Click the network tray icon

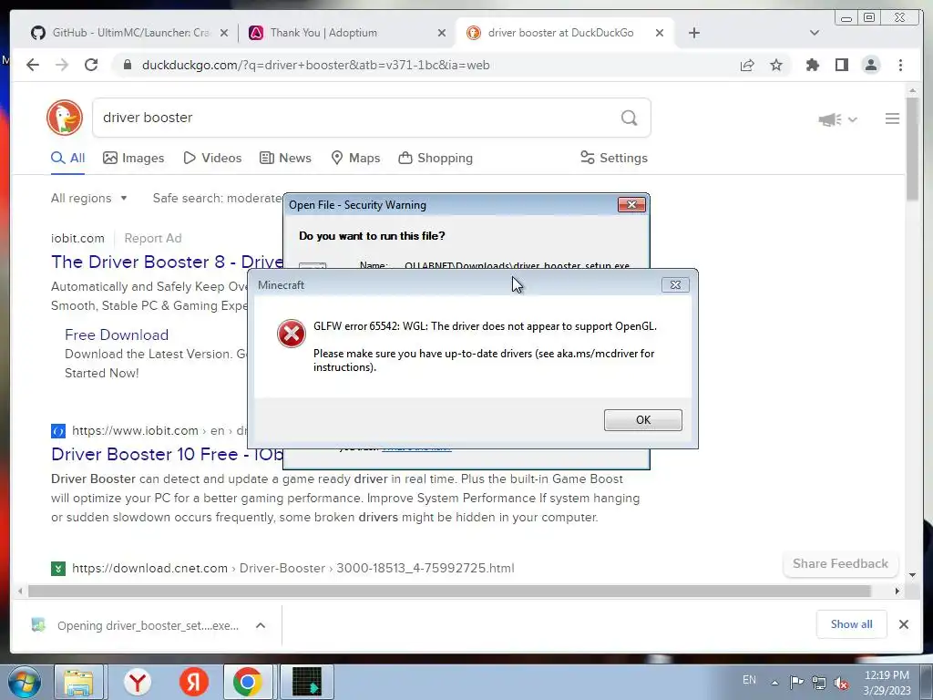pos(819,683)
